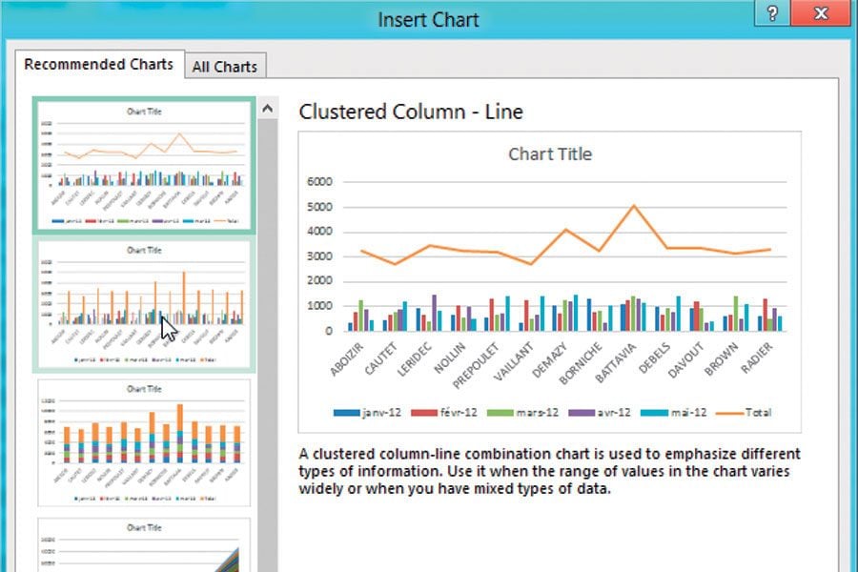
Task: Click the "2000" axis value in the large preview
Action: [x=319, y=281]
